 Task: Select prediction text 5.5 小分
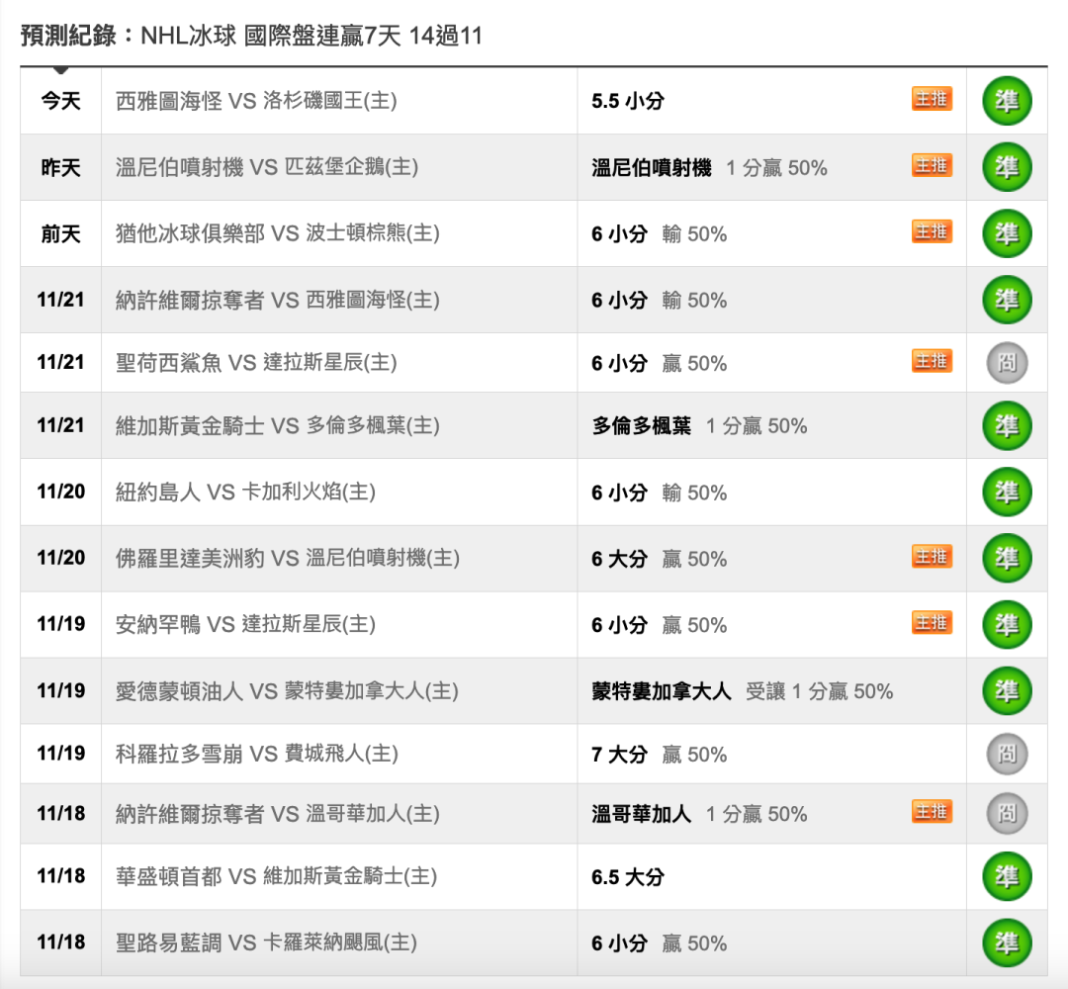(x=627, y=102)
